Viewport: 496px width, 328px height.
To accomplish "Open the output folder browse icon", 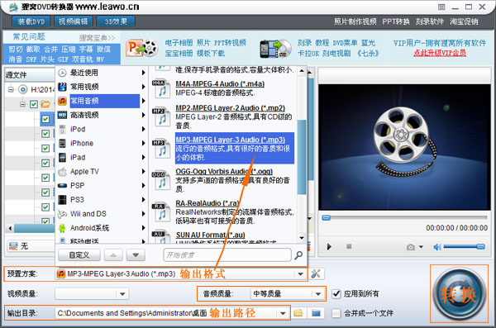I will pyautogui.click(x=298, y=313).
